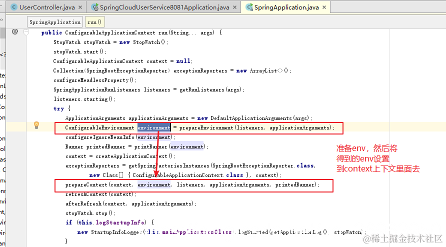Image resolution: width=446 pixels, height=247 pixels.
Task: Click 'logStartupInfo' field in if statement
Action: (119, 222)
